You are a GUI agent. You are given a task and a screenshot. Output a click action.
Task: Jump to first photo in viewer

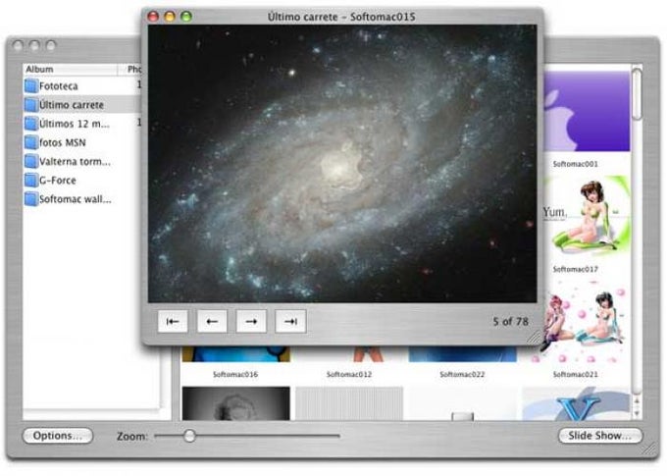click(173, 322)
